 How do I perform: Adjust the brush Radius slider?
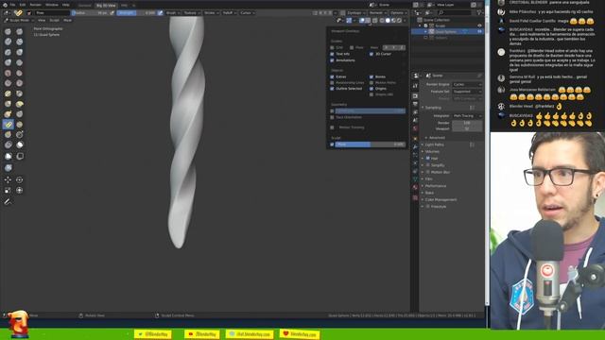click(90, 12)
